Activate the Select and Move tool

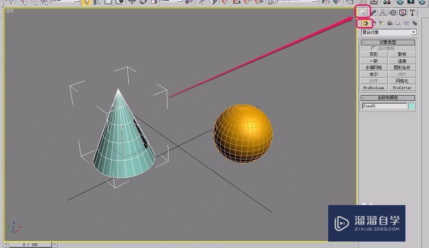click(x=132, y=3)
